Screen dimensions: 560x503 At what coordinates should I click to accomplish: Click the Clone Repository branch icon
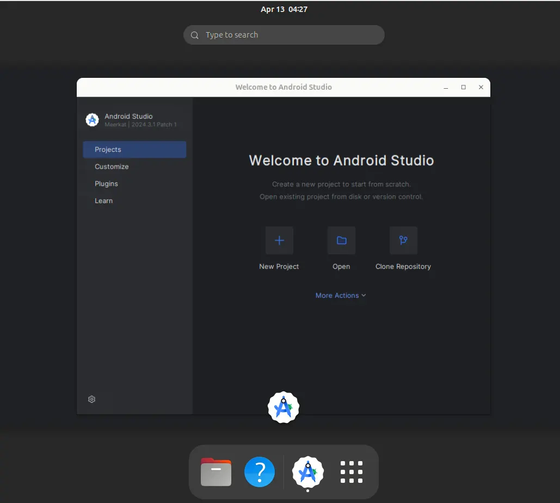point(403,241)
